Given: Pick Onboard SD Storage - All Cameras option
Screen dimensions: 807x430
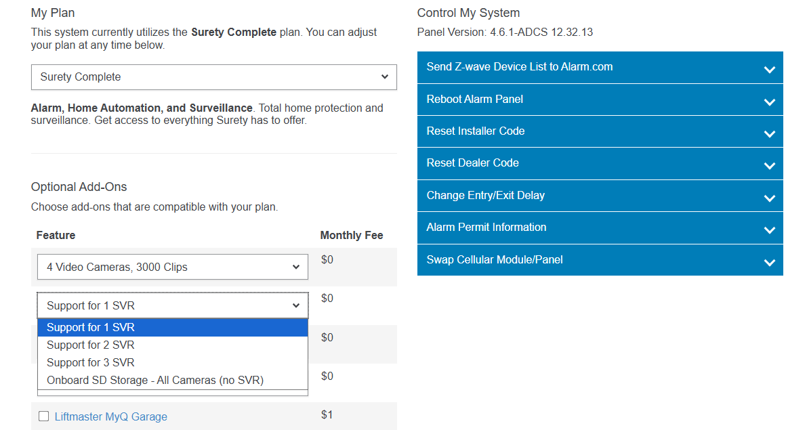Looking at the screenshot, I should coord(154,381).
